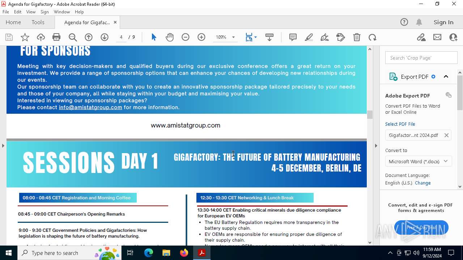463x260 pixels.
Task: Bookmark document with star icon
Action: pos(25,37)
